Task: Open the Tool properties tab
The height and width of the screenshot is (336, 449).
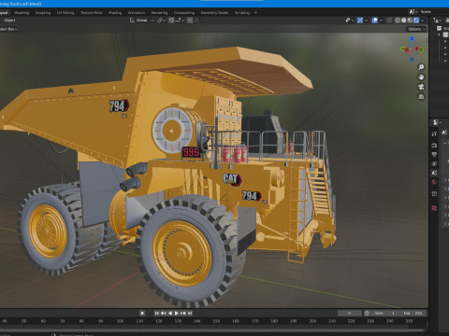Action: click(434, 133)
